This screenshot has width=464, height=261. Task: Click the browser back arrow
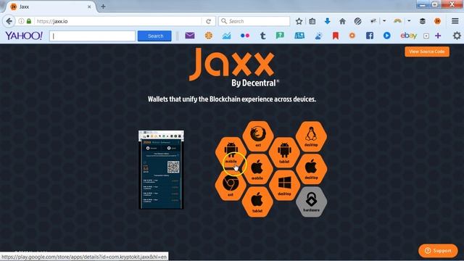tap(9, 21)
